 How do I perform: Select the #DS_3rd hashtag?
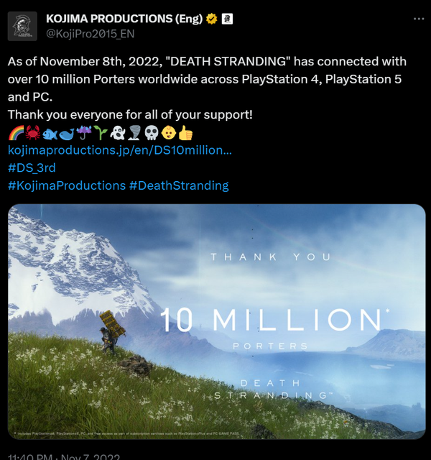[x=32, y=167]
